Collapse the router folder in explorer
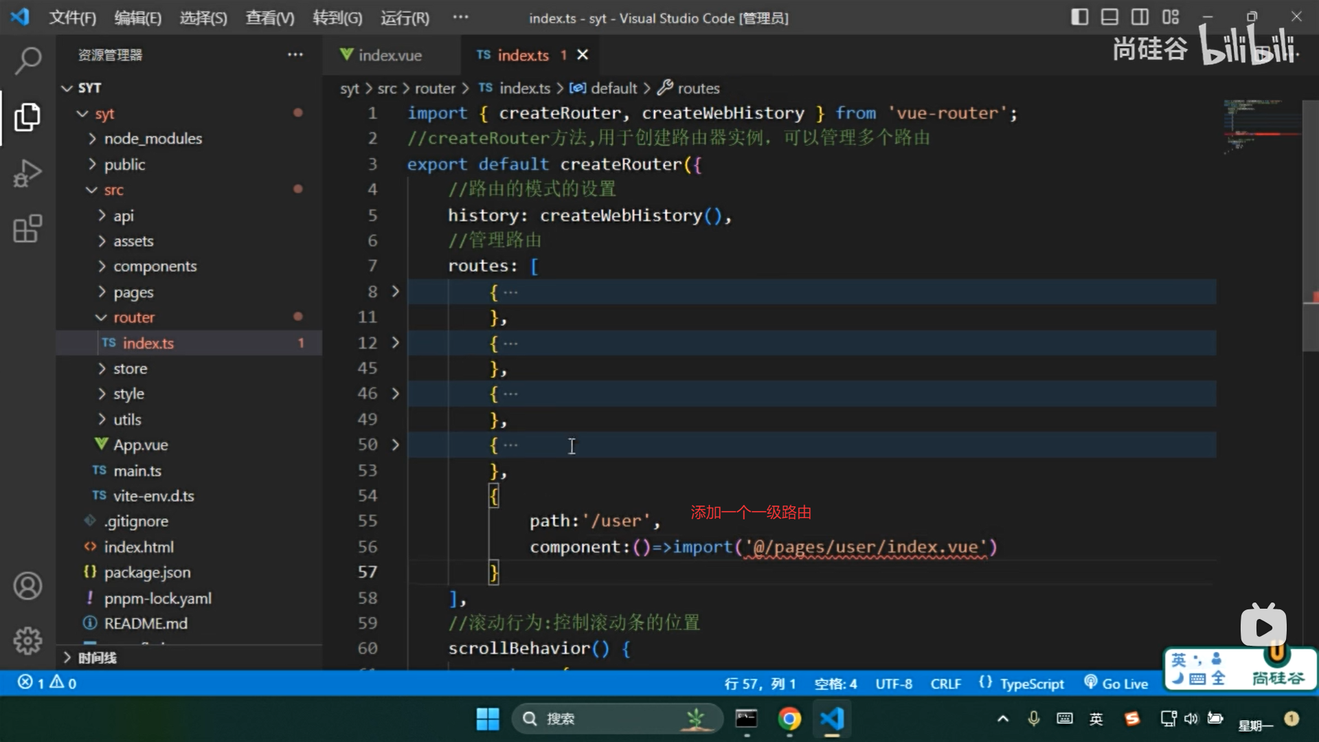1319x742 pixels. pyautogui.click(x=133, y=317)
